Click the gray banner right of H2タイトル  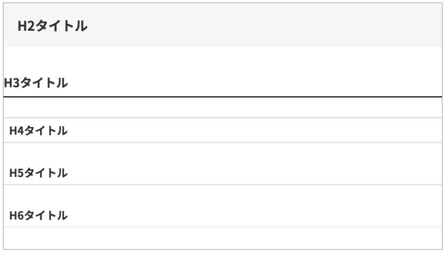coord(261,26)
